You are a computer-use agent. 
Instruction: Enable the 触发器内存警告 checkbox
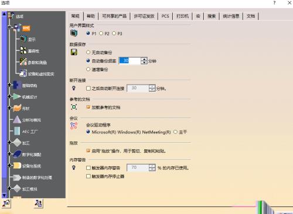88,168
